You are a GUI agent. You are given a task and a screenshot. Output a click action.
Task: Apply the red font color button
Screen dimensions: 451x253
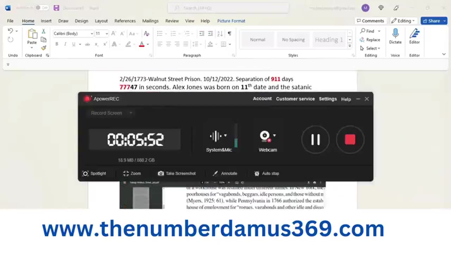click(x=142, y=44)
